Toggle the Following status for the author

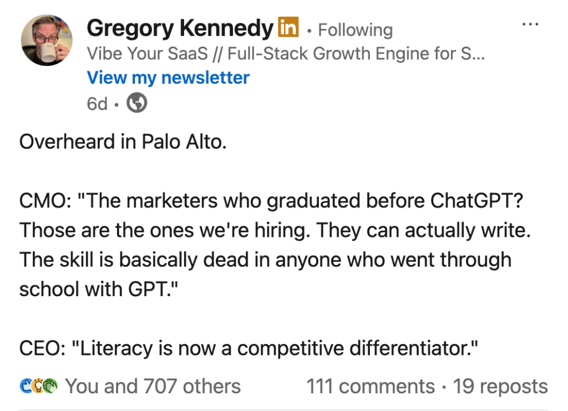355,29
